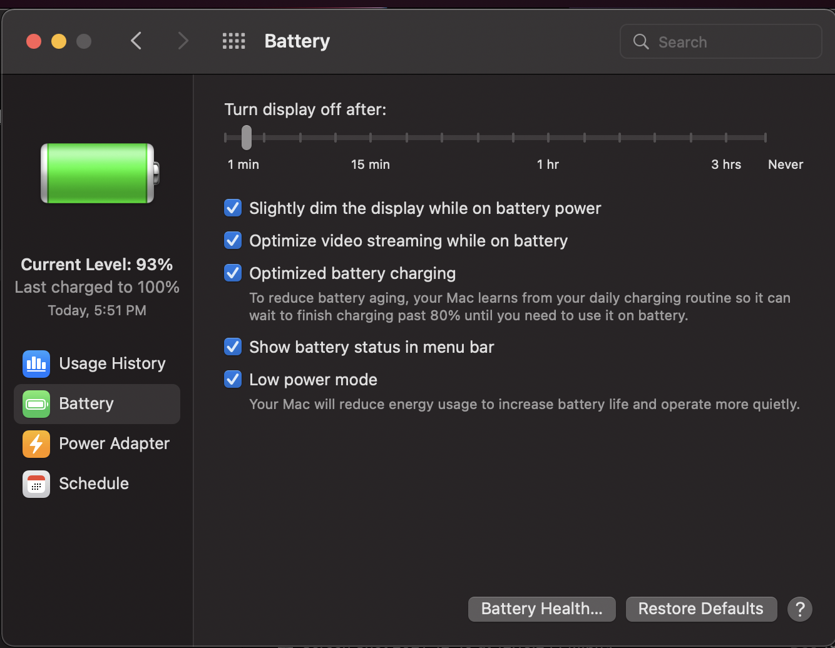Set display off slider to 15 min
The image size is (835, 648).
[371, 138]
